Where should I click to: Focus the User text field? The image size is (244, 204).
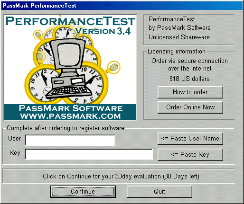70,140
